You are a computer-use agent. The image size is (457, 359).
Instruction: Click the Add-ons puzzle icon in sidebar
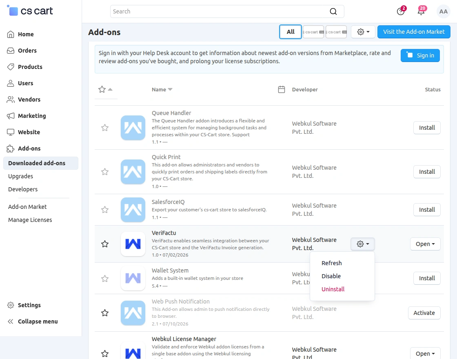(11, 148)
